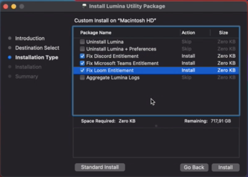Image resolution: width=248 pixels, height=177 pixels.
Task: Uncheck Fix Discord Entitlement
Action: [82, 56]
